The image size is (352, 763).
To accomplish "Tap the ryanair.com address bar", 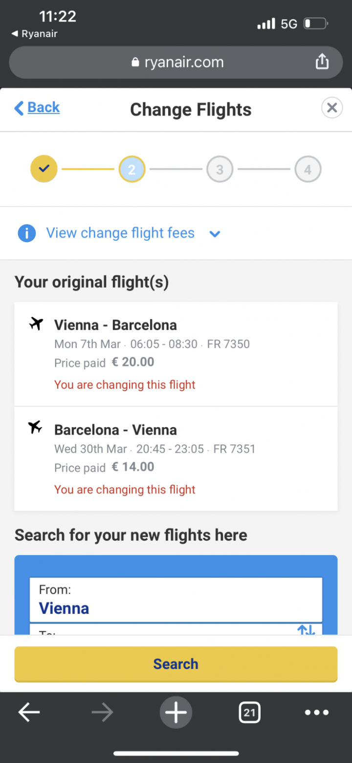I will (x=176, y=62).
